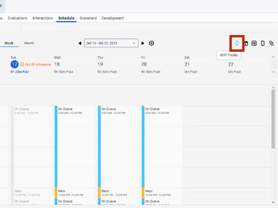Screen dimensions: 278x208
Task: Switch to the Week view tab
Action: tap(9, 43)
